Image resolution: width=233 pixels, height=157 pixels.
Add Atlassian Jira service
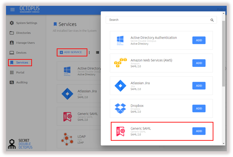(199, 86)
